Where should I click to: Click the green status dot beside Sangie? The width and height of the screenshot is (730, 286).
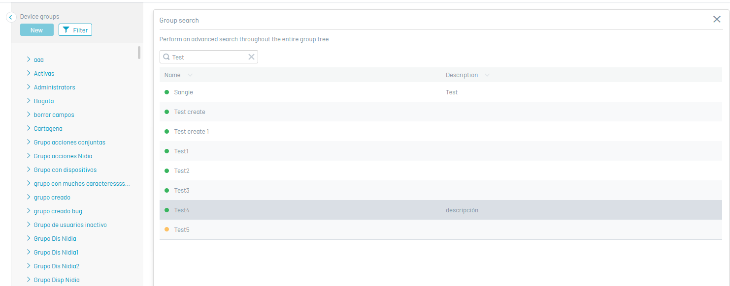click(166, 92)
